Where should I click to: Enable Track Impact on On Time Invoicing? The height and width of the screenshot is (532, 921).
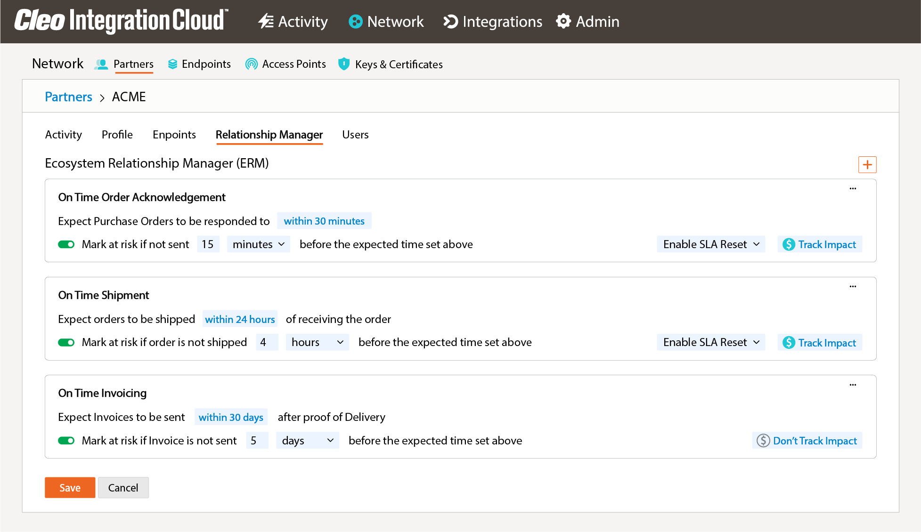(x=807, y=440)
